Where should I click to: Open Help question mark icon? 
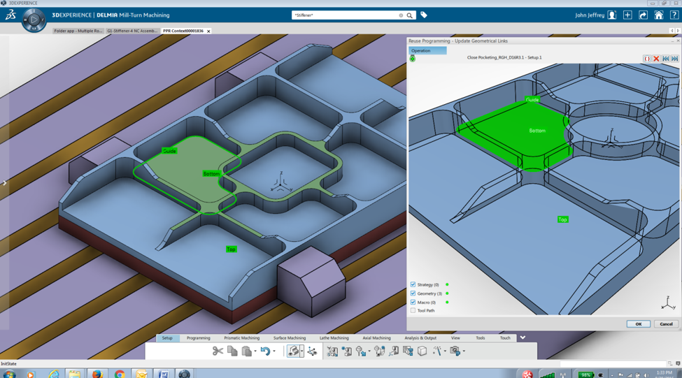point(674,15)
